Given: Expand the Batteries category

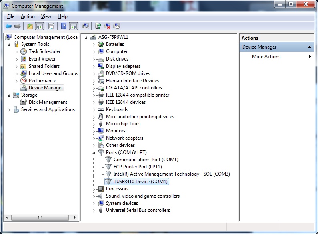Looking at the screenshot, I should pos(94,45).
